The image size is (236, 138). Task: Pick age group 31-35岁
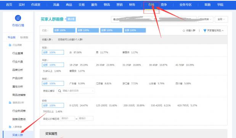132,65
